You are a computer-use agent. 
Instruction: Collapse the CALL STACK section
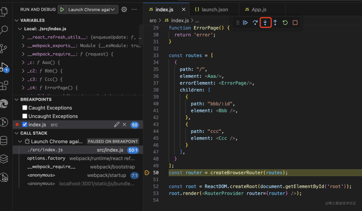[17, 133]
